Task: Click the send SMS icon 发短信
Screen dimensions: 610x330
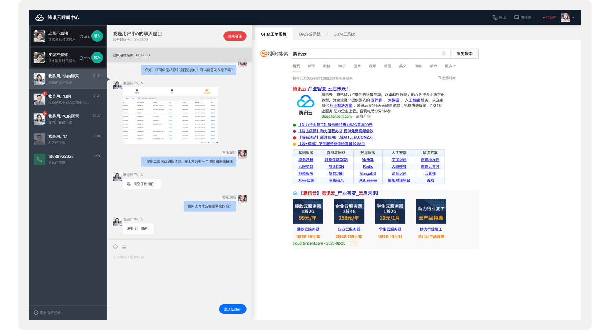Action: [x=517, y=18]
